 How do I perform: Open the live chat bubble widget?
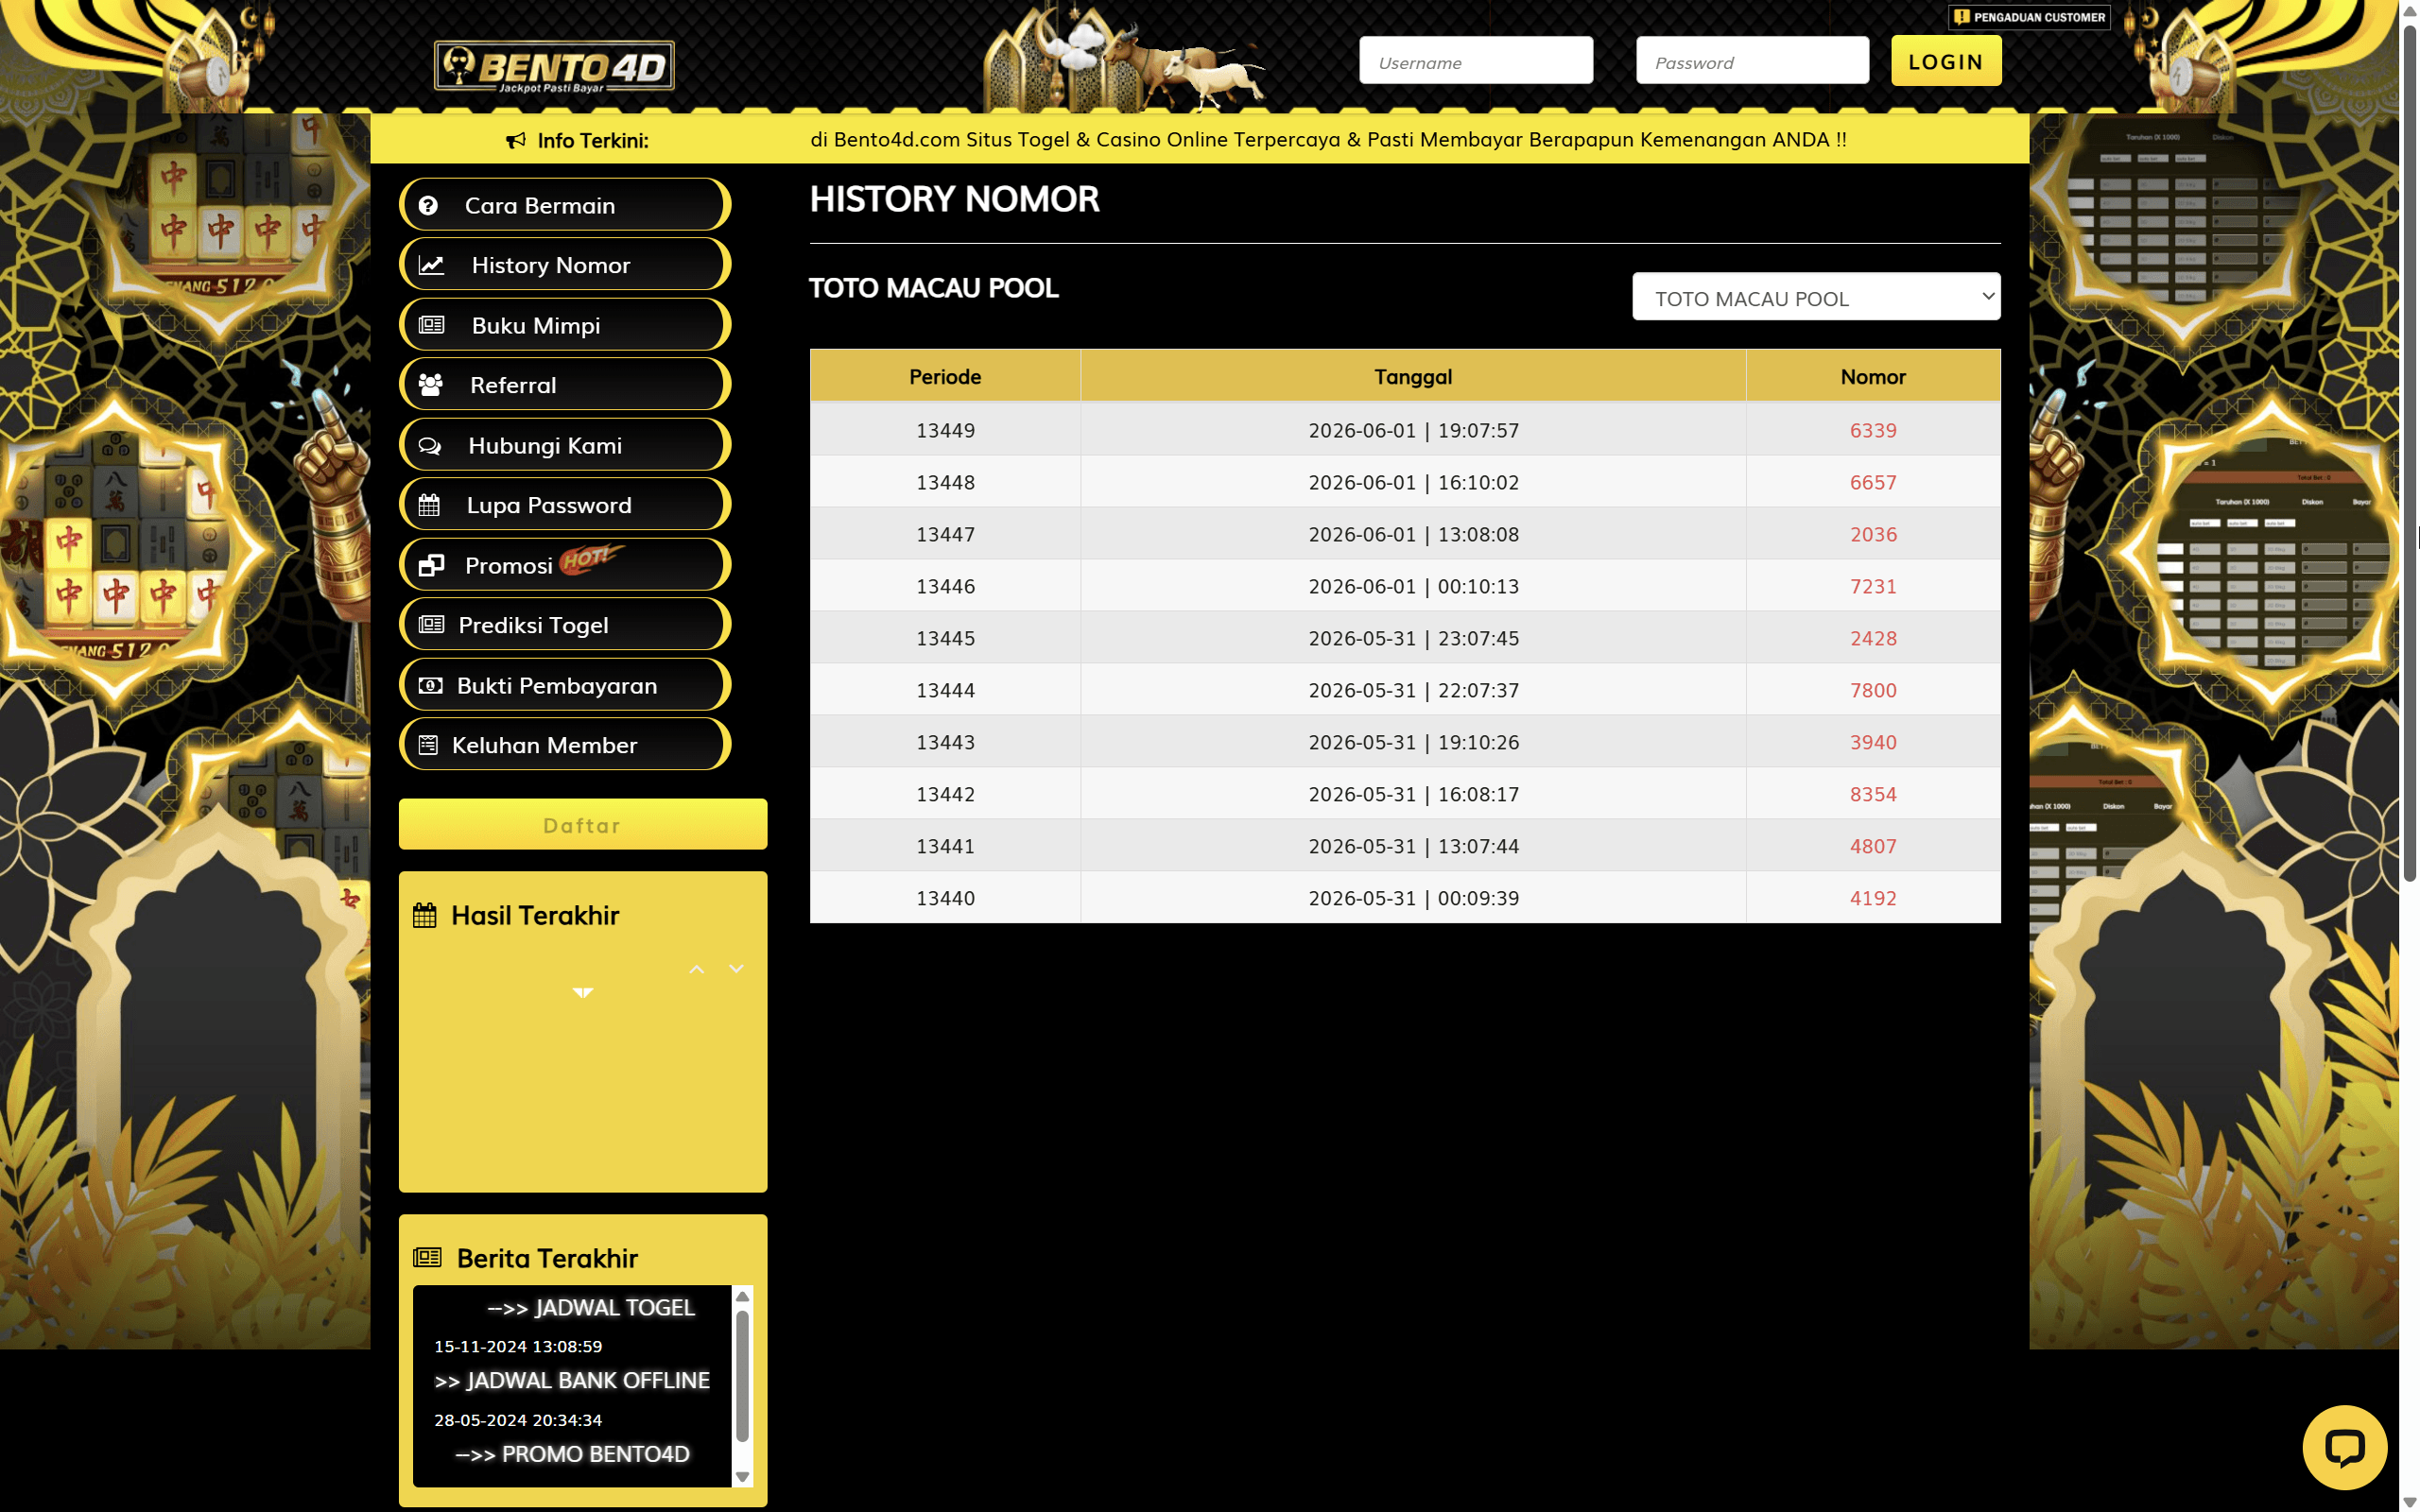point(2344,1447)
